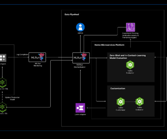Click the Customization section heading
The image size is (167, 139).
[x=118, y=88]
